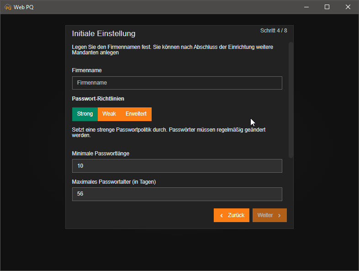Focus the Firmenname text field
Viewport: 359px width, 271px height.
(177, 83)
